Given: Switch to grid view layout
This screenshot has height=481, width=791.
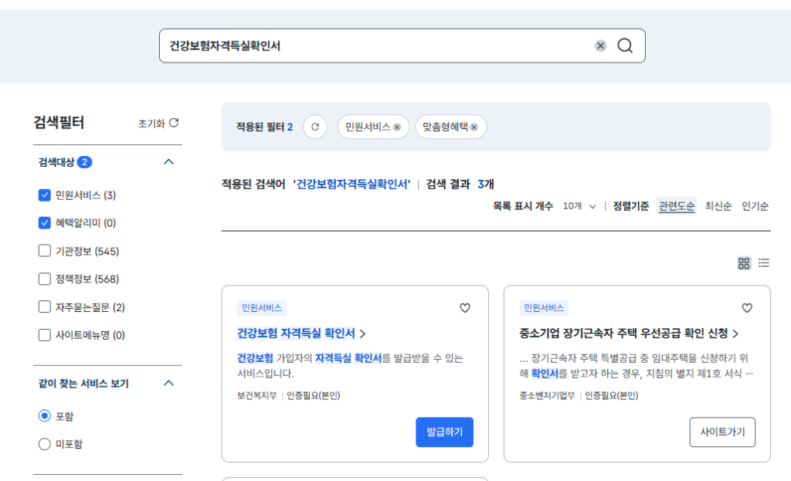Looking at the screenshot, I should coord(744,263).
